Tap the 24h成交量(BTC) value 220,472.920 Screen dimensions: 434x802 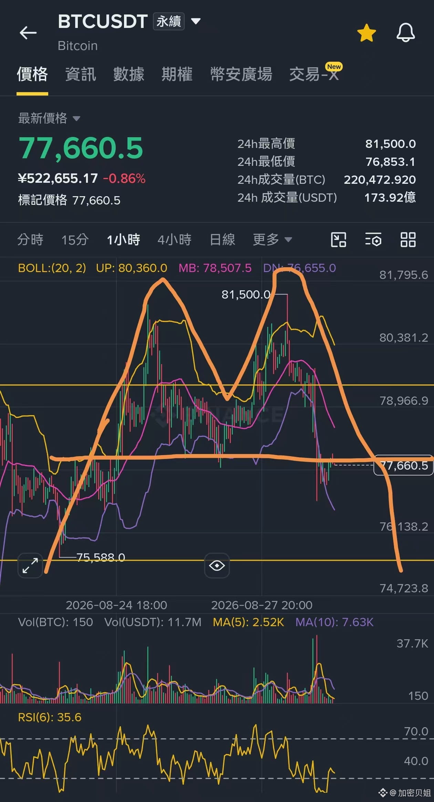(380, 180)
